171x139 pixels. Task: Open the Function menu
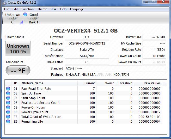[x=27, y=9]
